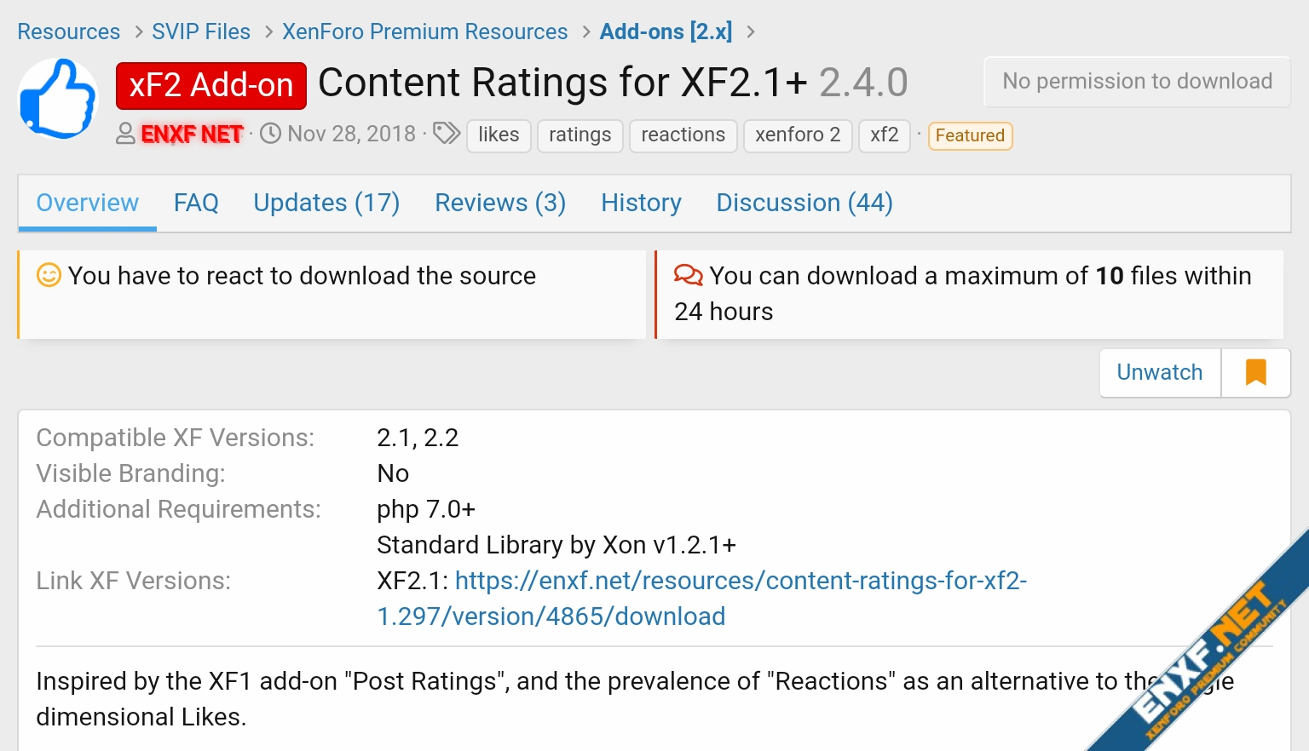Switch to the FAQ tab
This screenshot has height=751, width=1309.
tap(196, 203)
